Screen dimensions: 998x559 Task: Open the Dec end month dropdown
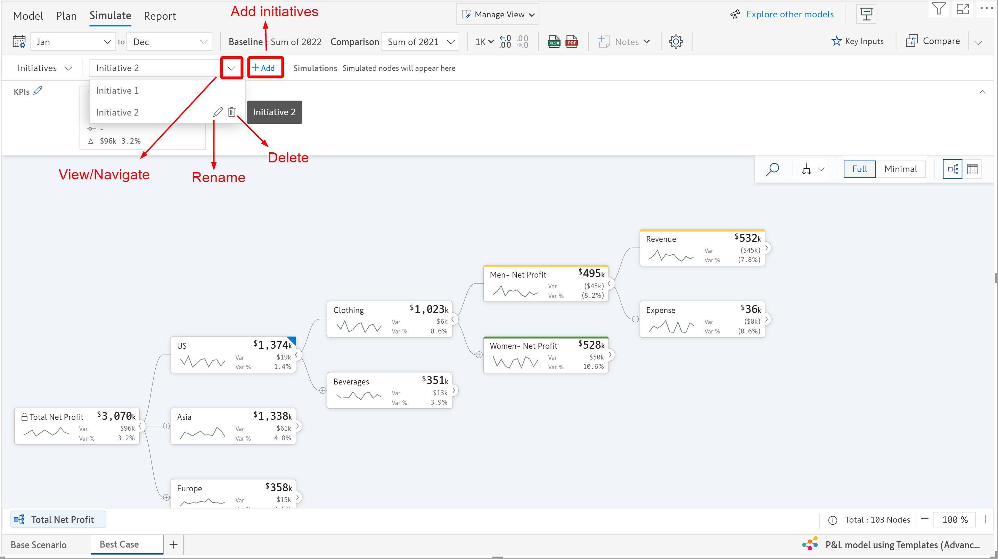(169, 42)
